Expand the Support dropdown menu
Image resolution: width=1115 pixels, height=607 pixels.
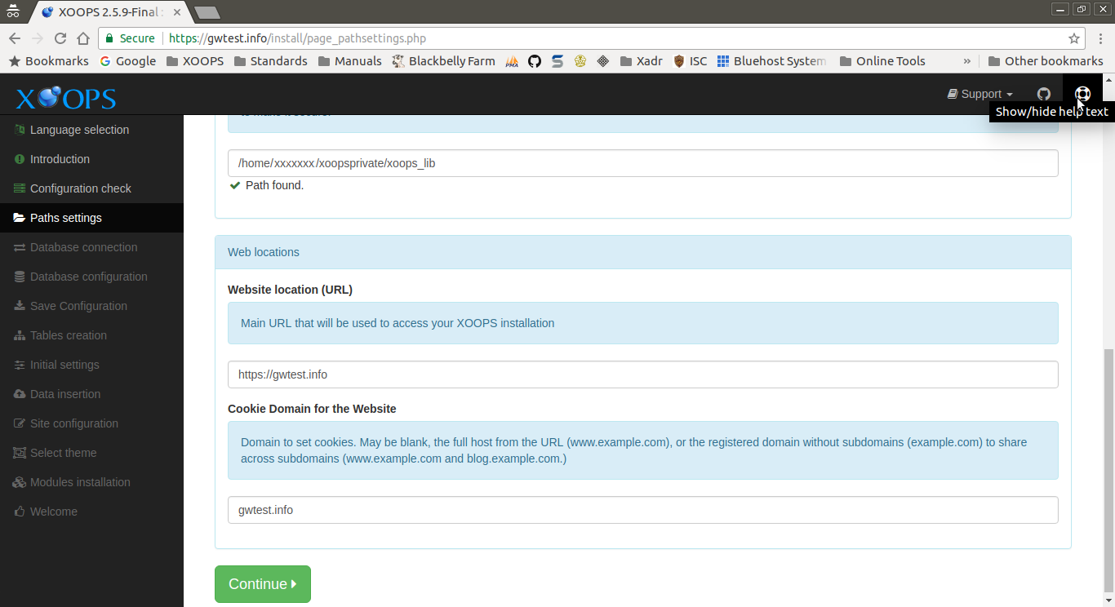980,94
